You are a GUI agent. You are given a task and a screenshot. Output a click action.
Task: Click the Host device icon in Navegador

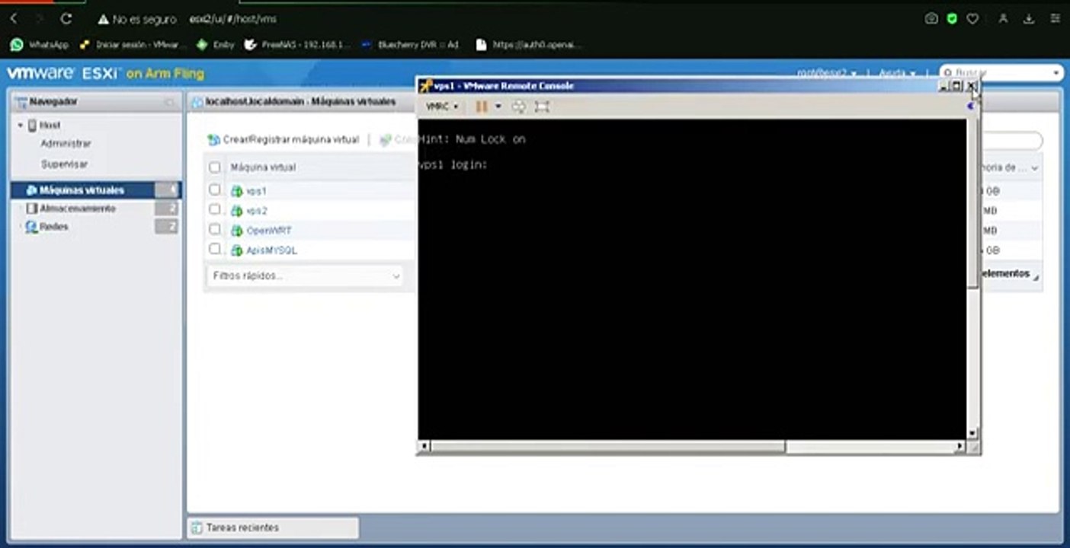[x=33, y=126]
